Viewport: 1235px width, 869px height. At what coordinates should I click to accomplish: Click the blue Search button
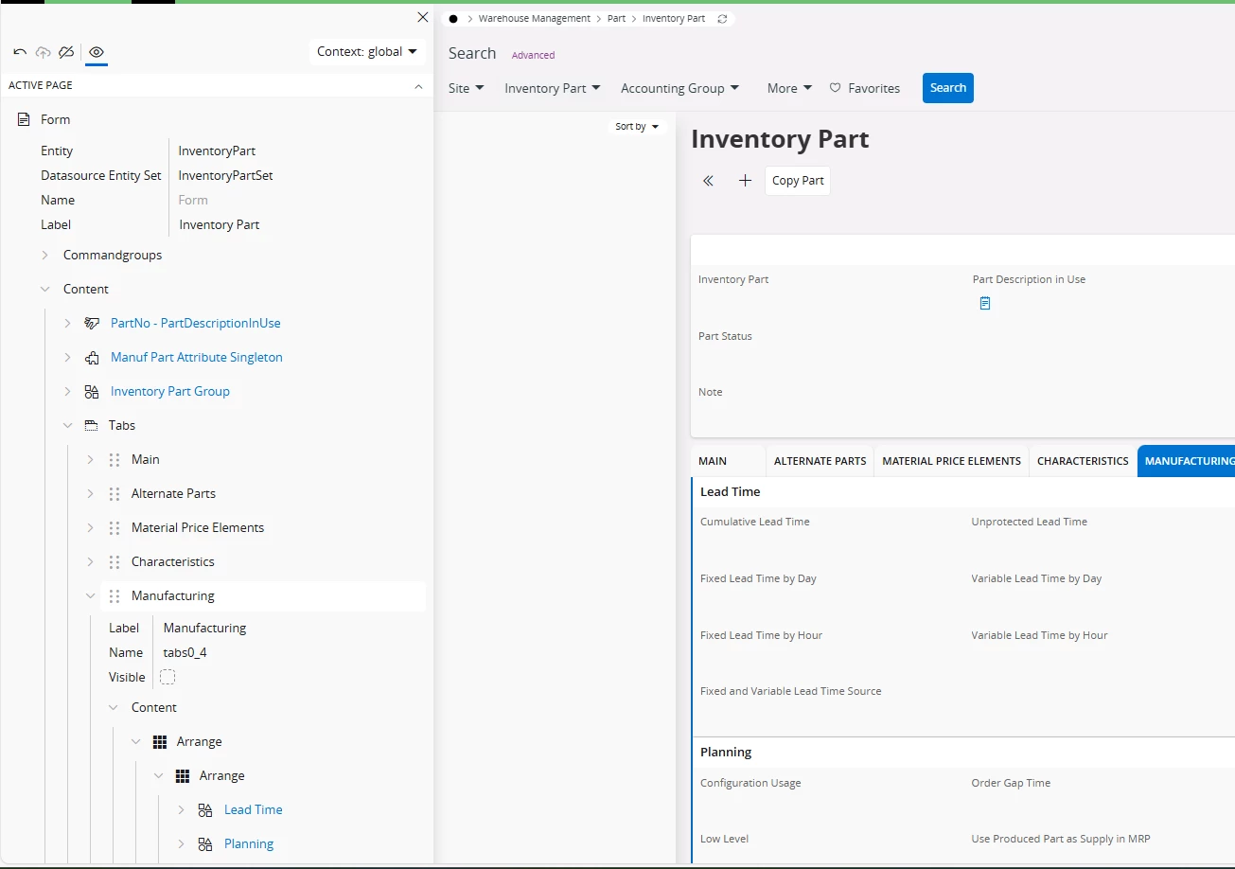(947, 88)
